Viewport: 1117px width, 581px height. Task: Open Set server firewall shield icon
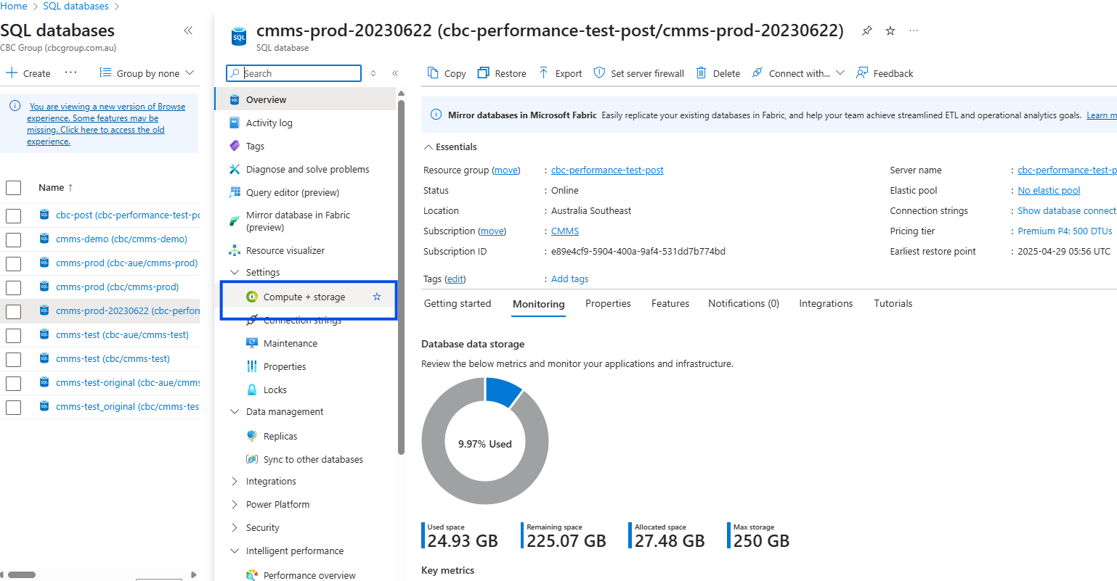point(599,73)
